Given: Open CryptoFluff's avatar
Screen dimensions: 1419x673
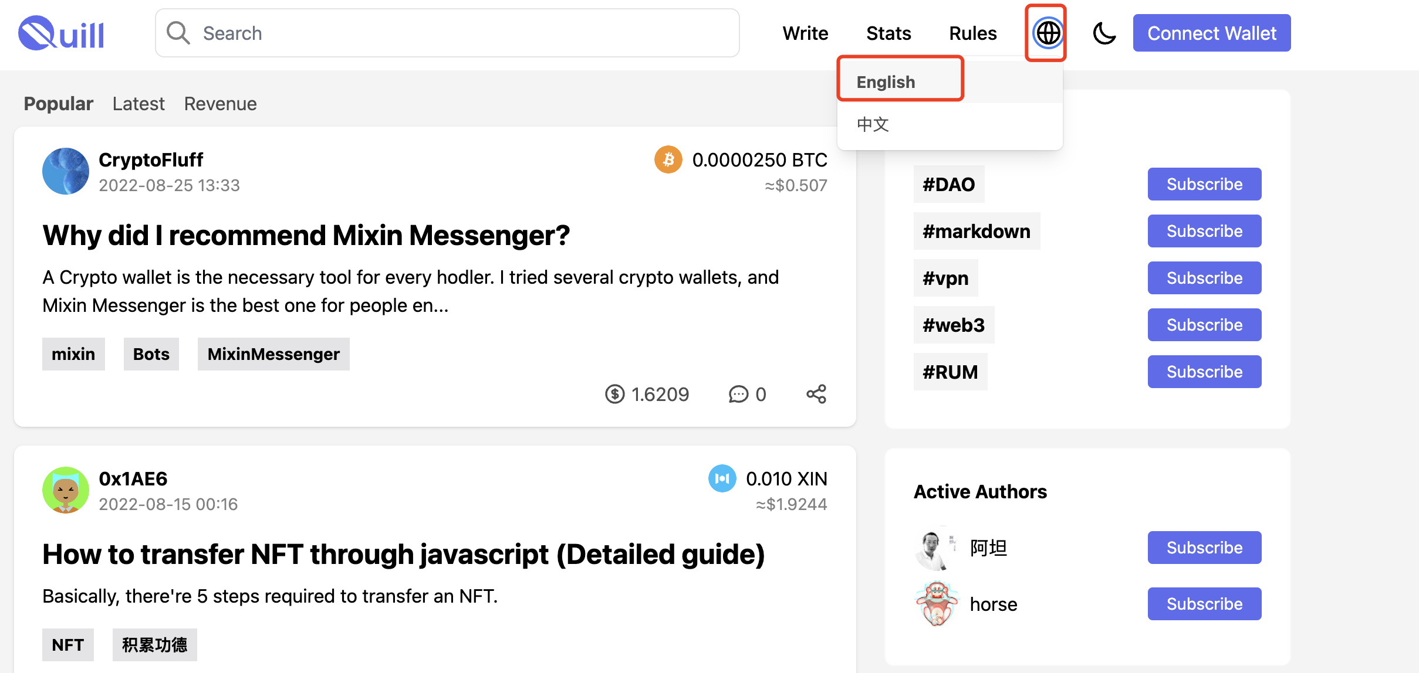Looking at the screenshot, I should point(66,171).
